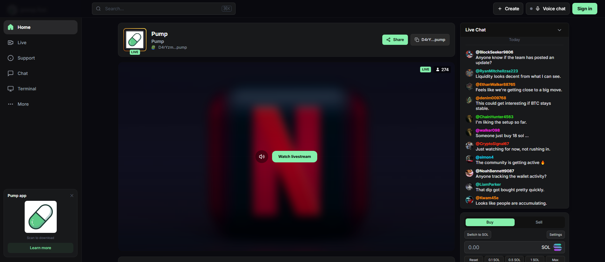
Task: Click creator avatar next to D4rYzm...pump
Action: (153, 47)
